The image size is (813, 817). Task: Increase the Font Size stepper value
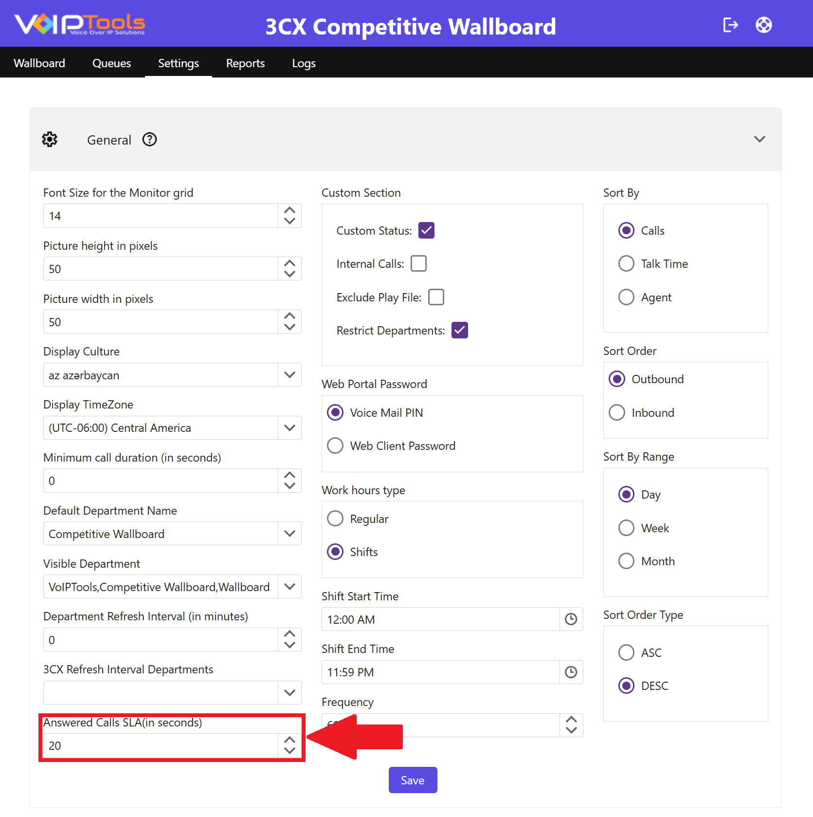click(x=289, y=210)
